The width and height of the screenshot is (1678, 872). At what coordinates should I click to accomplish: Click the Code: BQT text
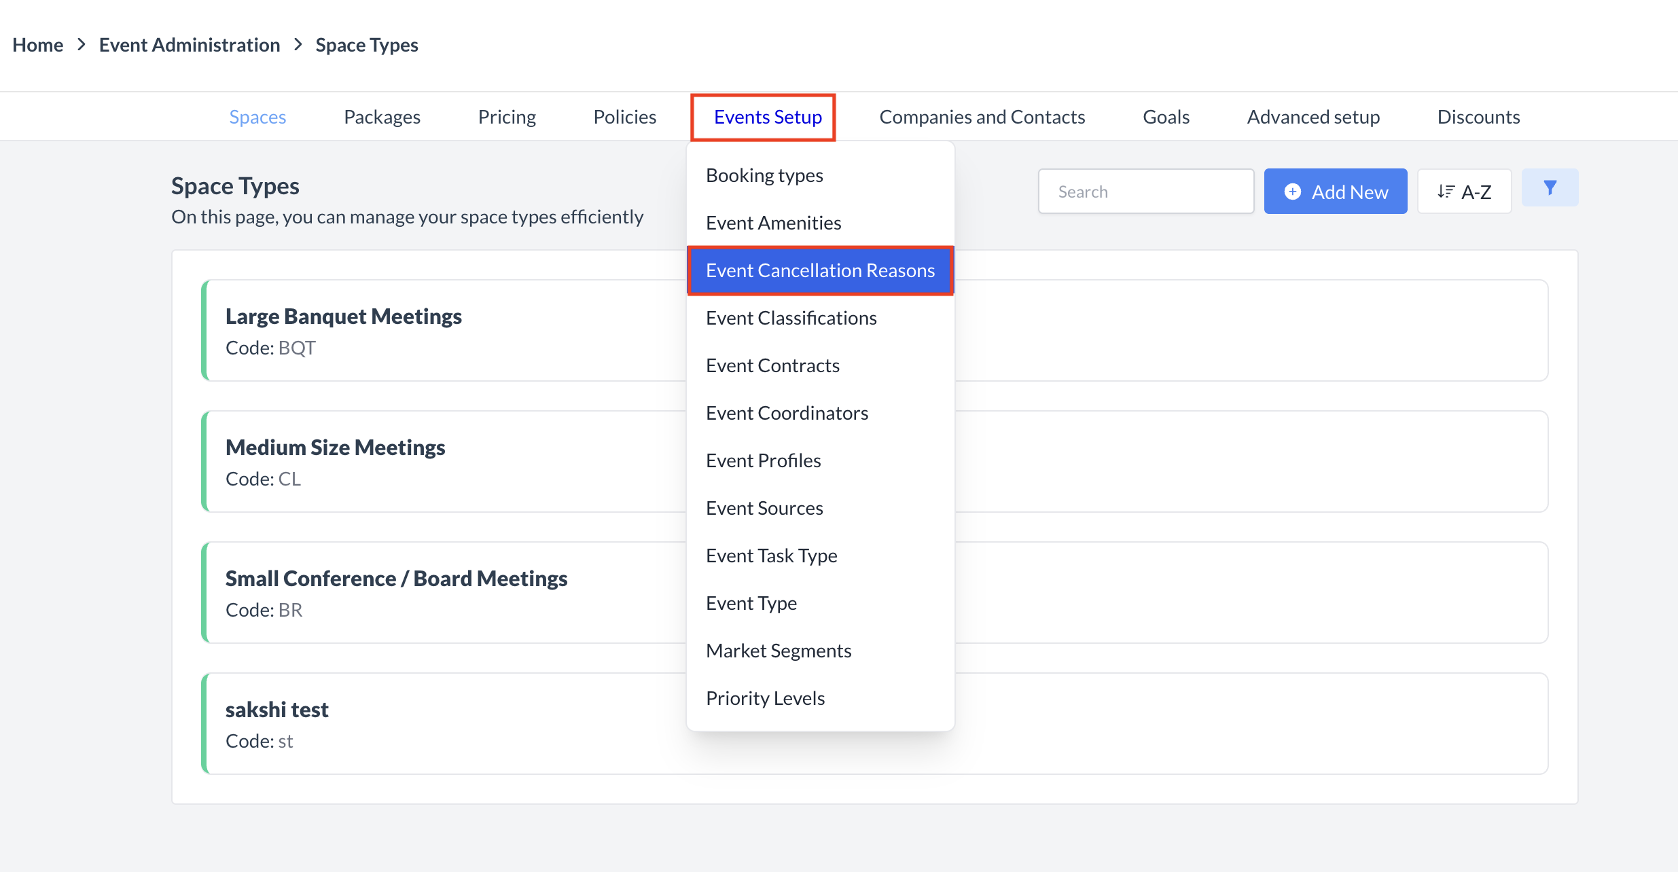[x=270, y=348]
